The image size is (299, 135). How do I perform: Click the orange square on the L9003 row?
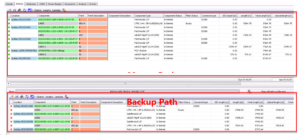[11, 110]
